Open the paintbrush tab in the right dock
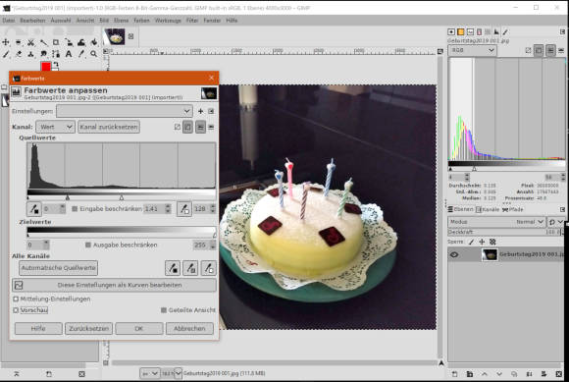This screenshot has width=569, height=382. tap(505, 32)
